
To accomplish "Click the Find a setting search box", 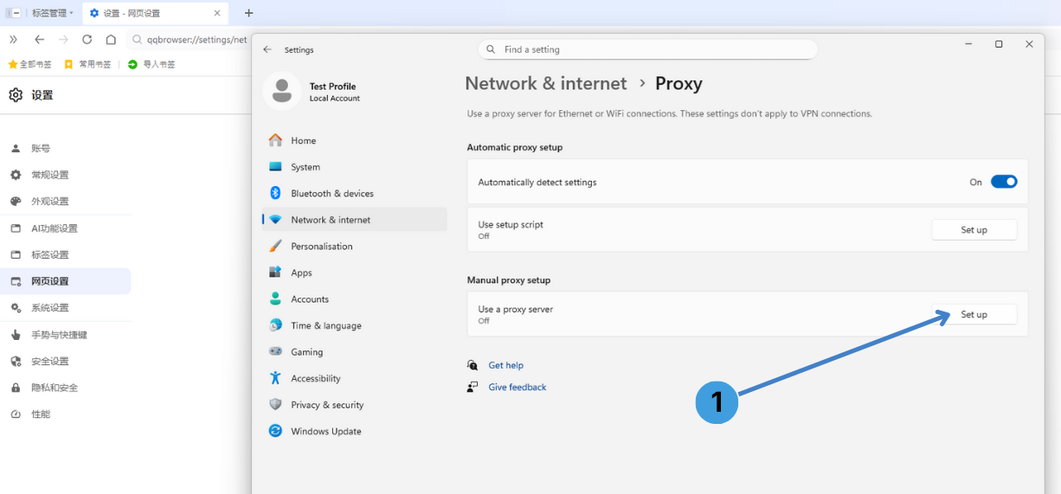I will (647, 49).
